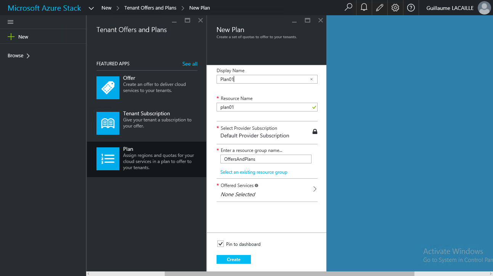Open portal settings gear
Viewport: 493px width, 276px height.
(x=395, y=8)
